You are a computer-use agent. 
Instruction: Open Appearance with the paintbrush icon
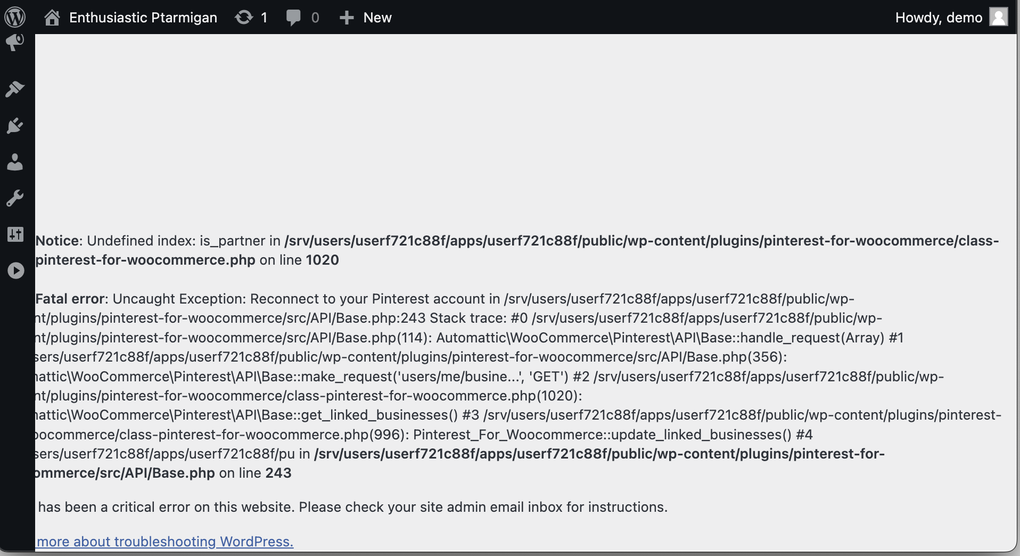(x=15, y=89)
